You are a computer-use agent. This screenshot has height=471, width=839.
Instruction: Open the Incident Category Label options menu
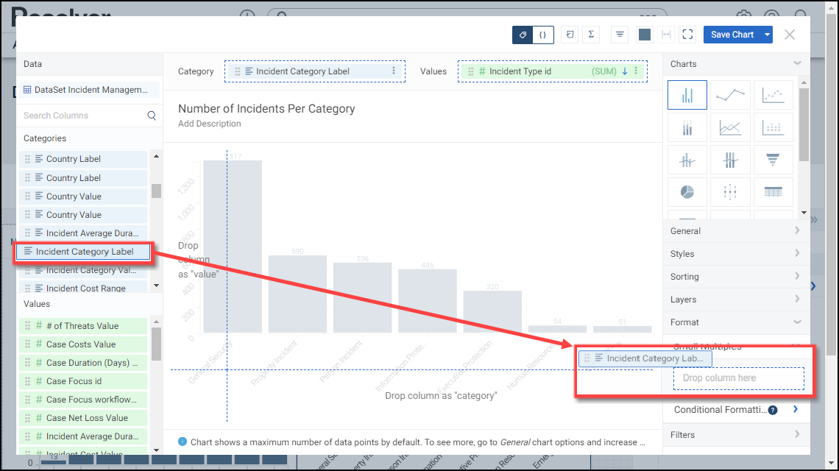(394, 71)
